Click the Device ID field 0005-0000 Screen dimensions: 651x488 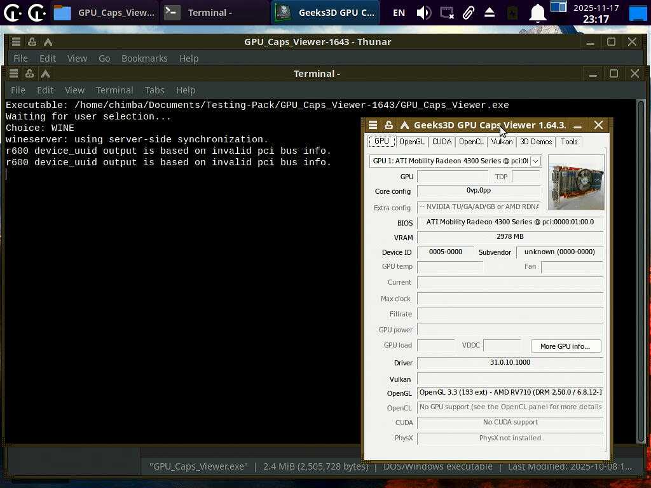[x=446, y=252]
